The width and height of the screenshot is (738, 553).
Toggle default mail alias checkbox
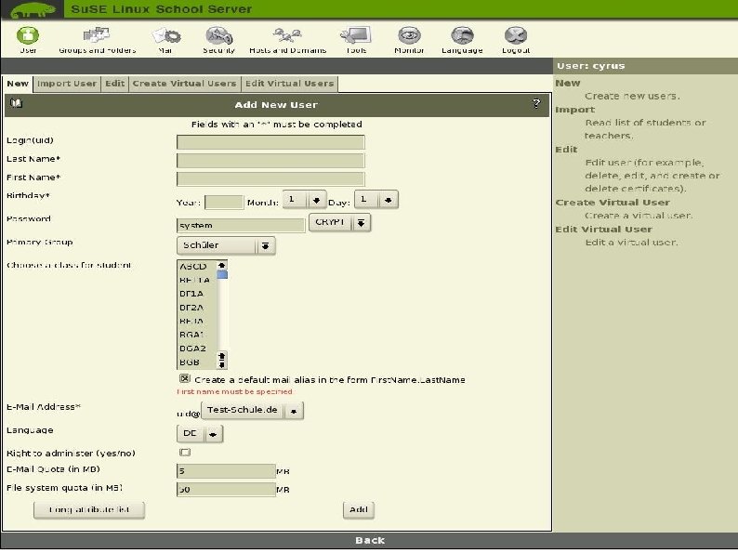pyautogui.click(x=184, y=378)
